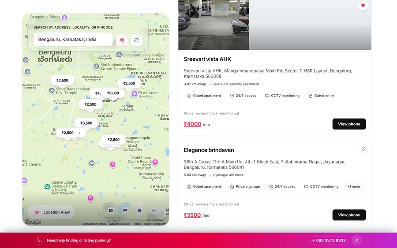Click the Shri Kodandarama Swami Temple pin
The height and width of the screenshot is (248, 397).
tap(96, 67)
